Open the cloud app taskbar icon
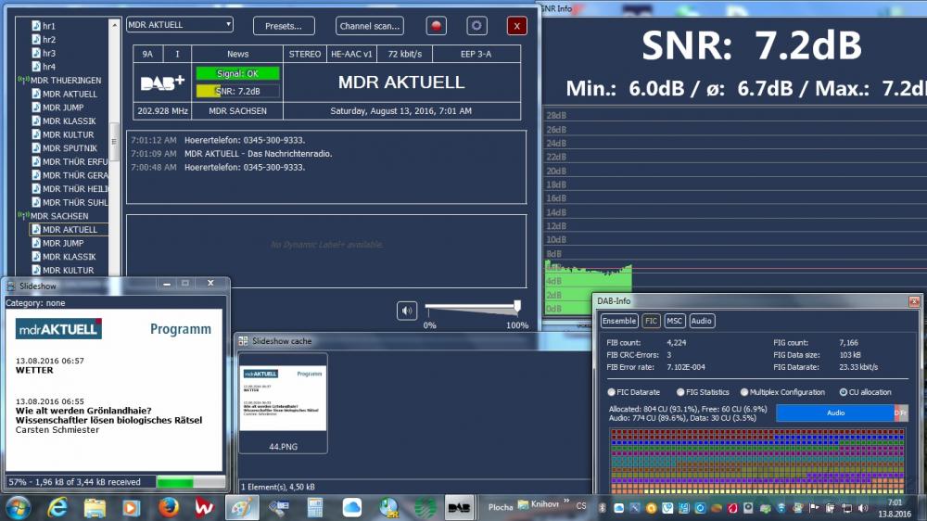The width and height of the screenshot is (927, 521). click(351, 507)
